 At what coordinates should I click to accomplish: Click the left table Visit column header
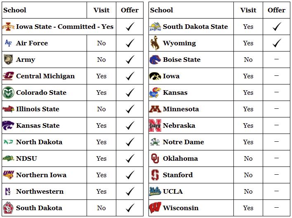point(101,10)
